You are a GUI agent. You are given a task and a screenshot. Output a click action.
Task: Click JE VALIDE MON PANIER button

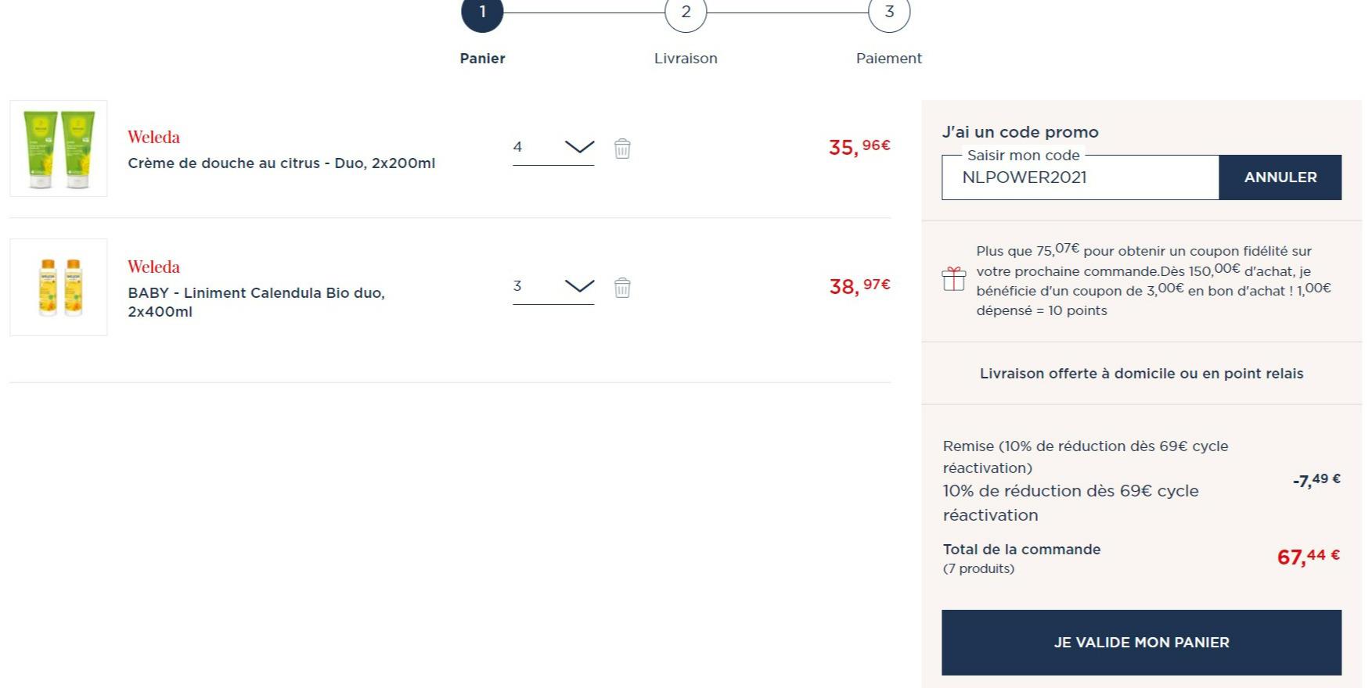coord(1141,642)
